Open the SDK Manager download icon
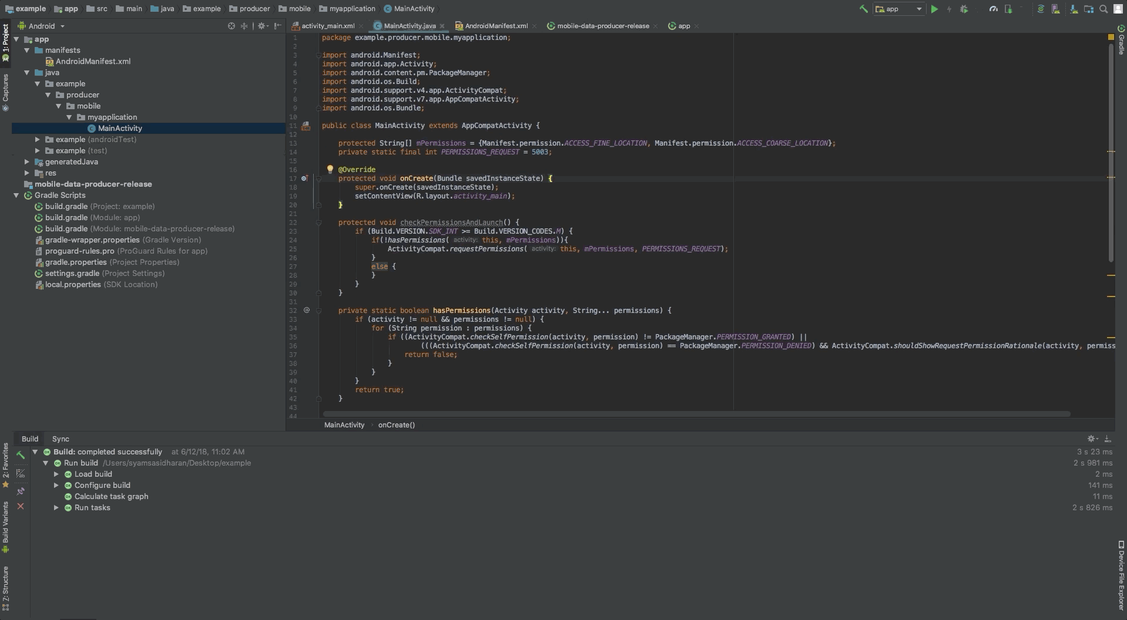1127x620 pixels. (x=1074, y=9)
